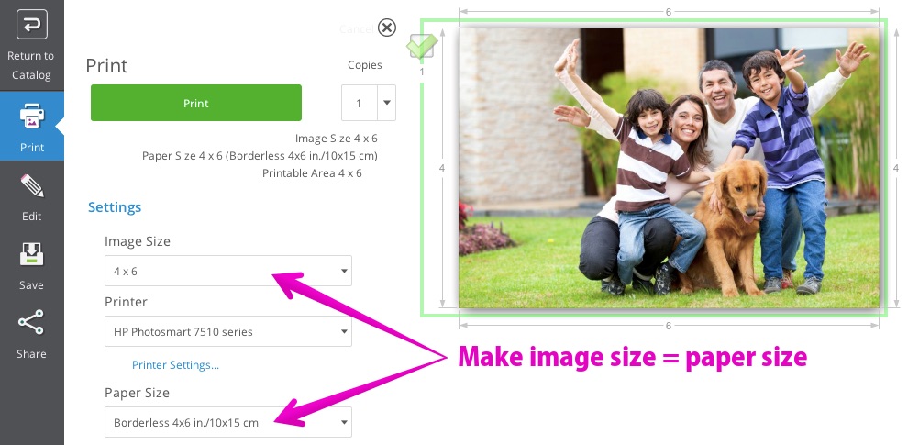Open the Copies dropdown arrow
Image resolution: width=908 pixels, height=445 pixels.
tap(387, 103)
